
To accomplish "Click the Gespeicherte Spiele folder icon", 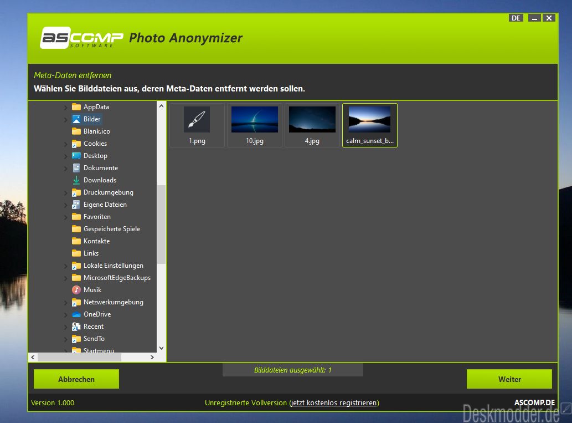I will point(76,228).
